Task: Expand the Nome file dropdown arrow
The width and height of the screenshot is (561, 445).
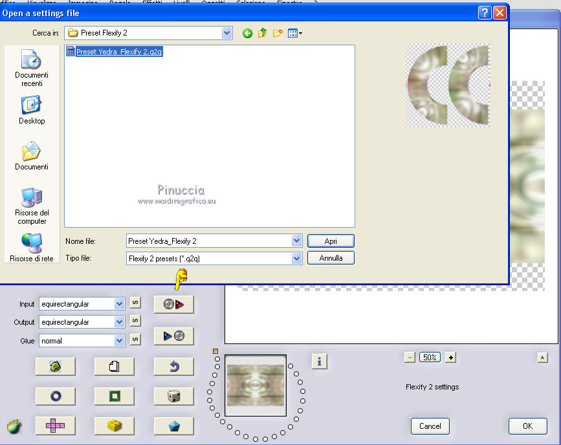Action: [x=296, y=241]
